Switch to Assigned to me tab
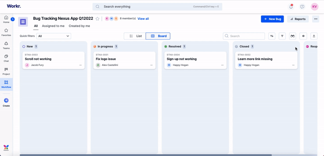 53,26
